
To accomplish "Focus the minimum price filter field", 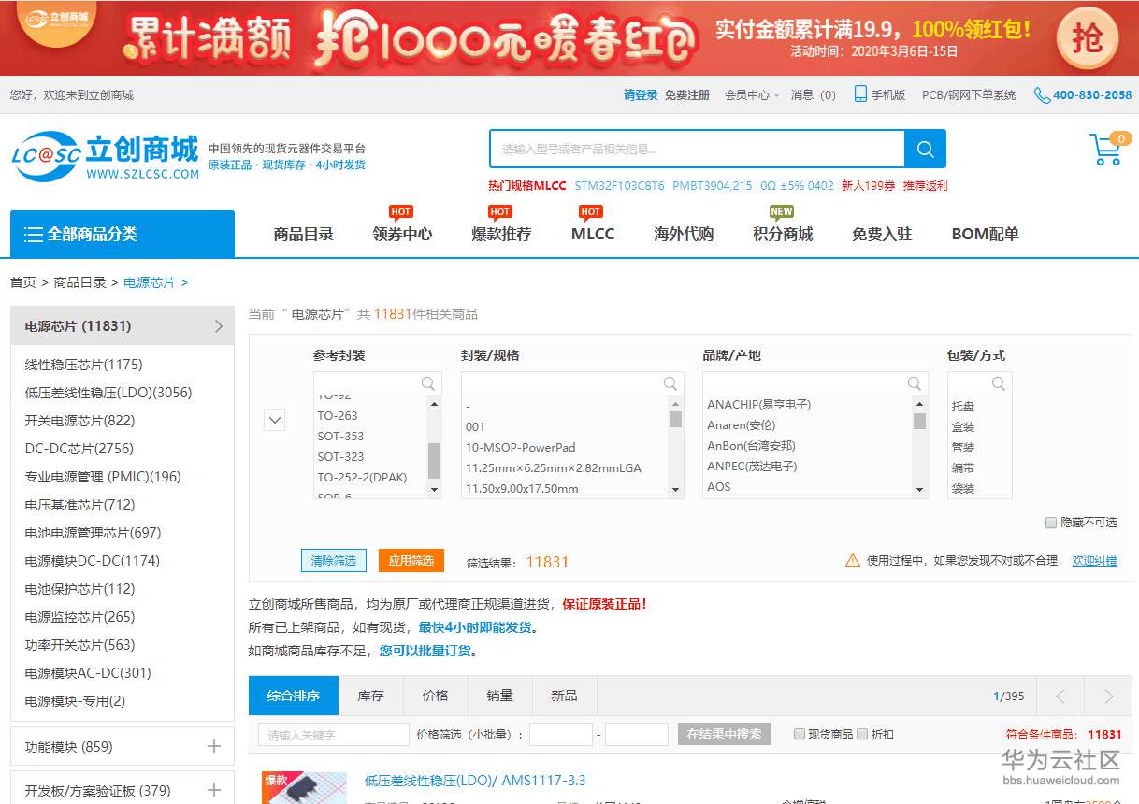I will coord(561,734).
